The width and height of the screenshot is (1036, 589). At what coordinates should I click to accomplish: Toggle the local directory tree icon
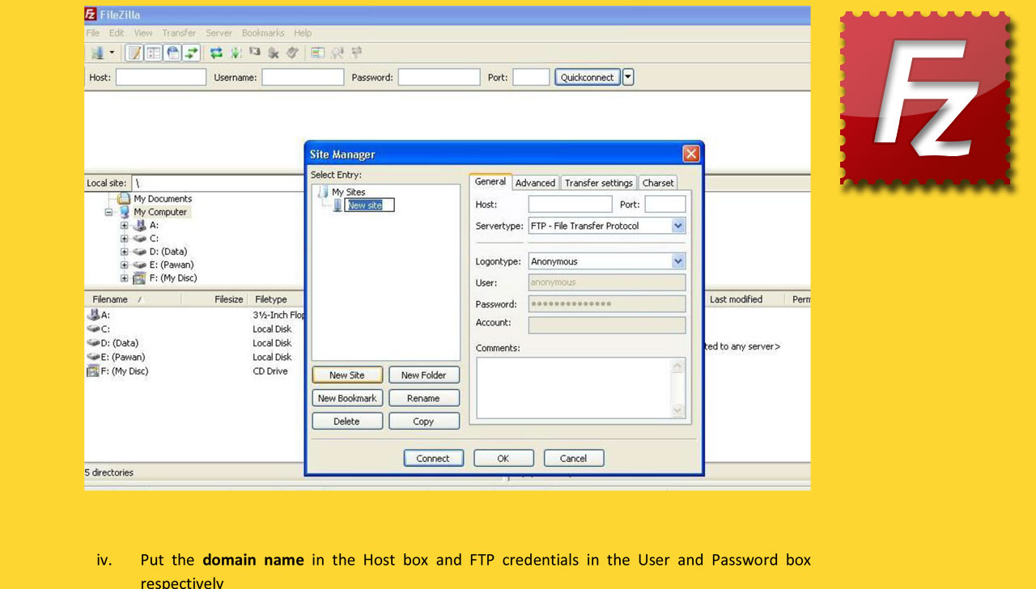point(153,53)
